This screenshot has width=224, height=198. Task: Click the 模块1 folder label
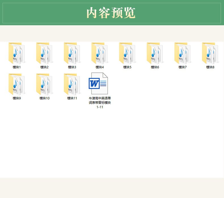(x=17, y=67)
